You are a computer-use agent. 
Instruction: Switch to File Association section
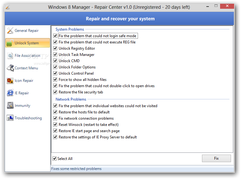pos(27,56)
